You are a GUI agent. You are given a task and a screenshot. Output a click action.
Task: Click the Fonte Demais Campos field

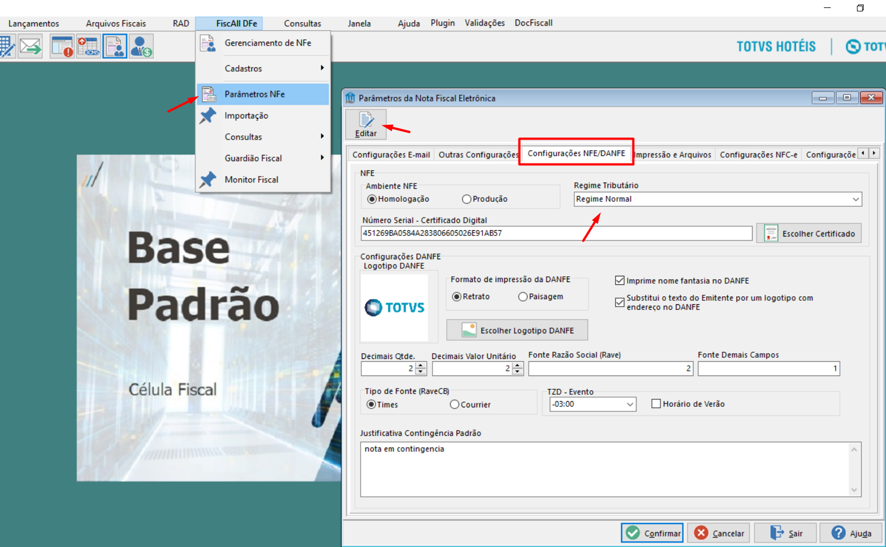click(769, 369)
